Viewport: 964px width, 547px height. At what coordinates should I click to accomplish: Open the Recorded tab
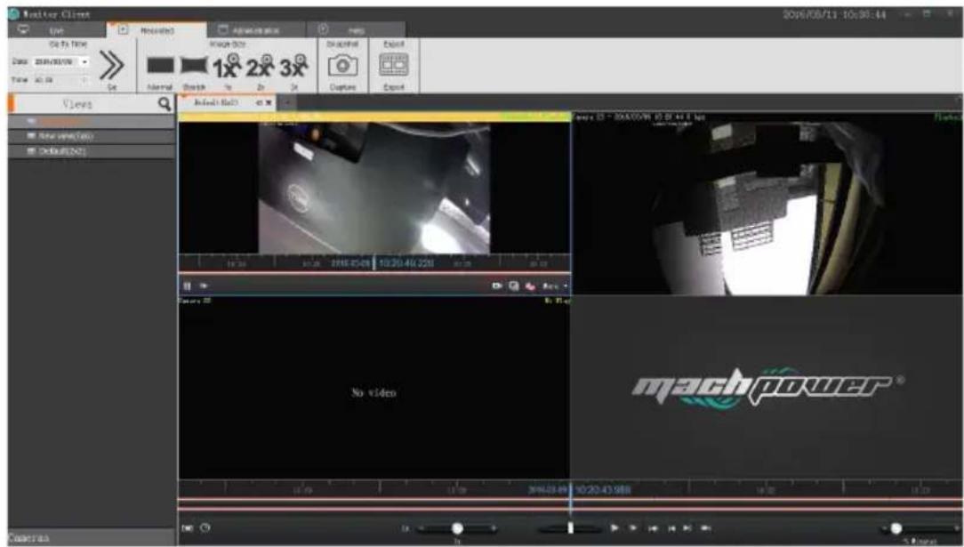click(x=157, y=30)
